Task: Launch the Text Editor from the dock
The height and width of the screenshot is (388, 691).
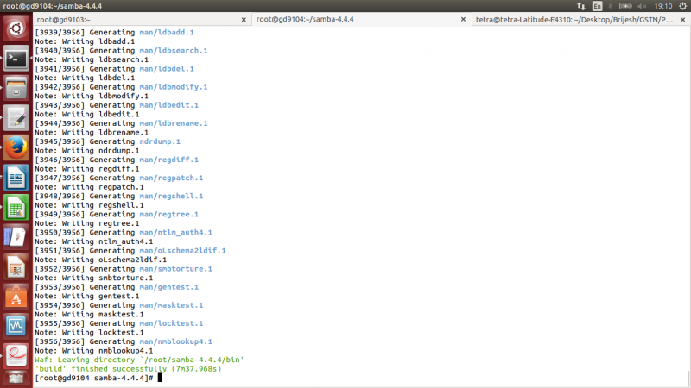Action: click(x=16, y=118)
